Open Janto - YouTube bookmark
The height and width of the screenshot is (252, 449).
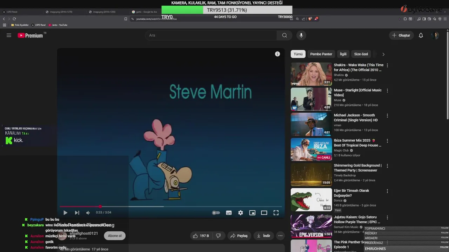point(58,25)
